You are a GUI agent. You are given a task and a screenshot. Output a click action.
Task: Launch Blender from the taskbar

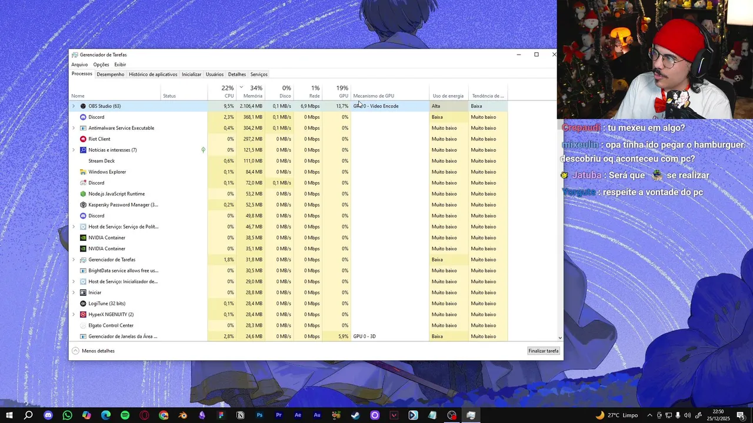pyautogui.click(x=182, y=415)
